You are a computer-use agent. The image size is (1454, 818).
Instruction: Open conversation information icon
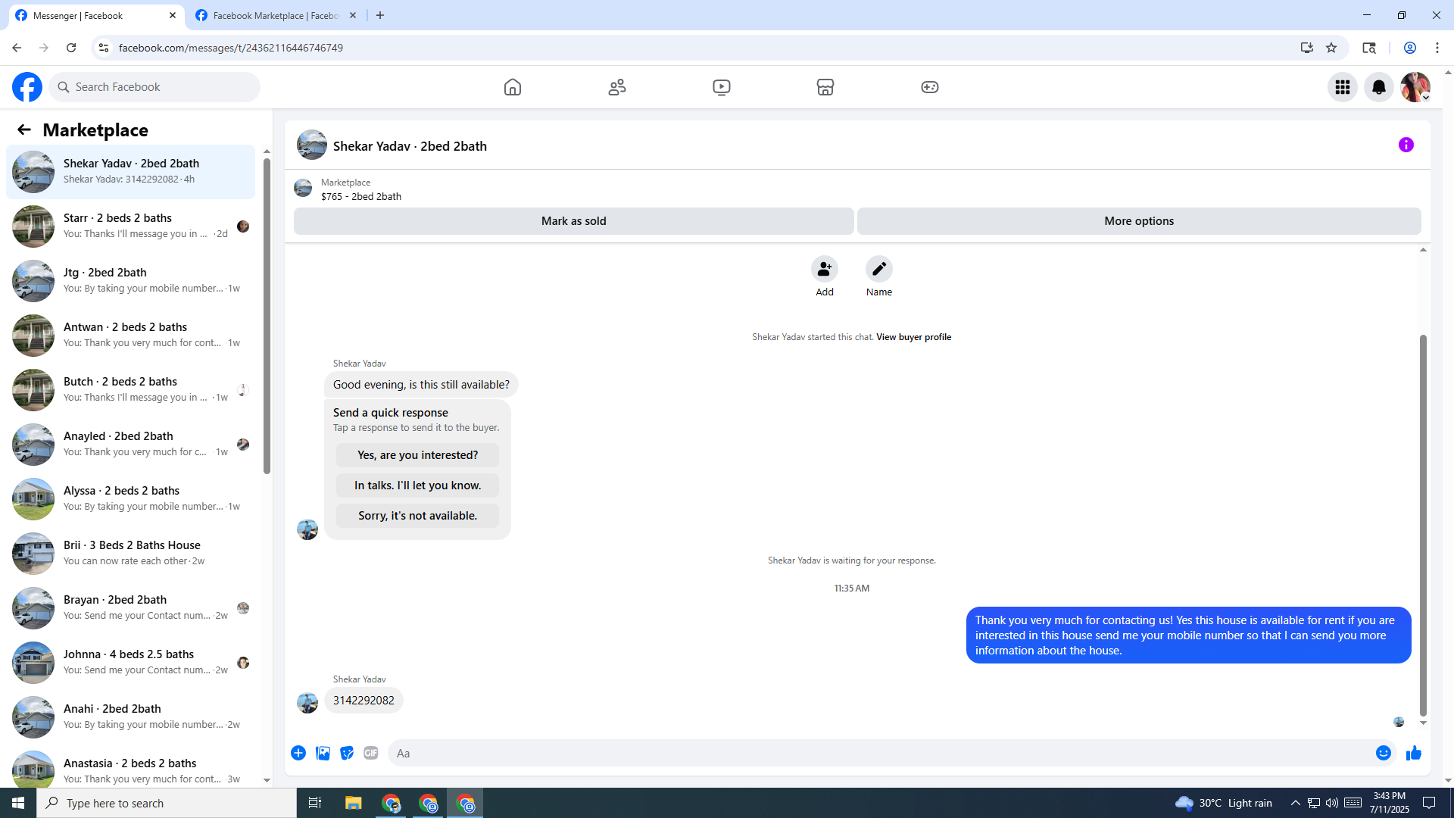pos(1406,145)
